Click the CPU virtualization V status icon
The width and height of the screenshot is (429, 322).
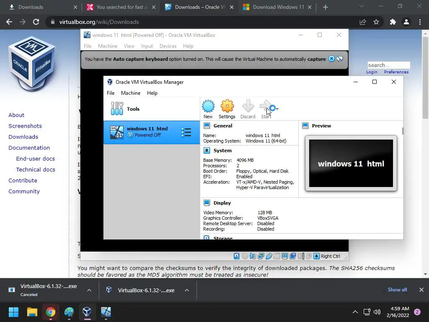(301, 256)
